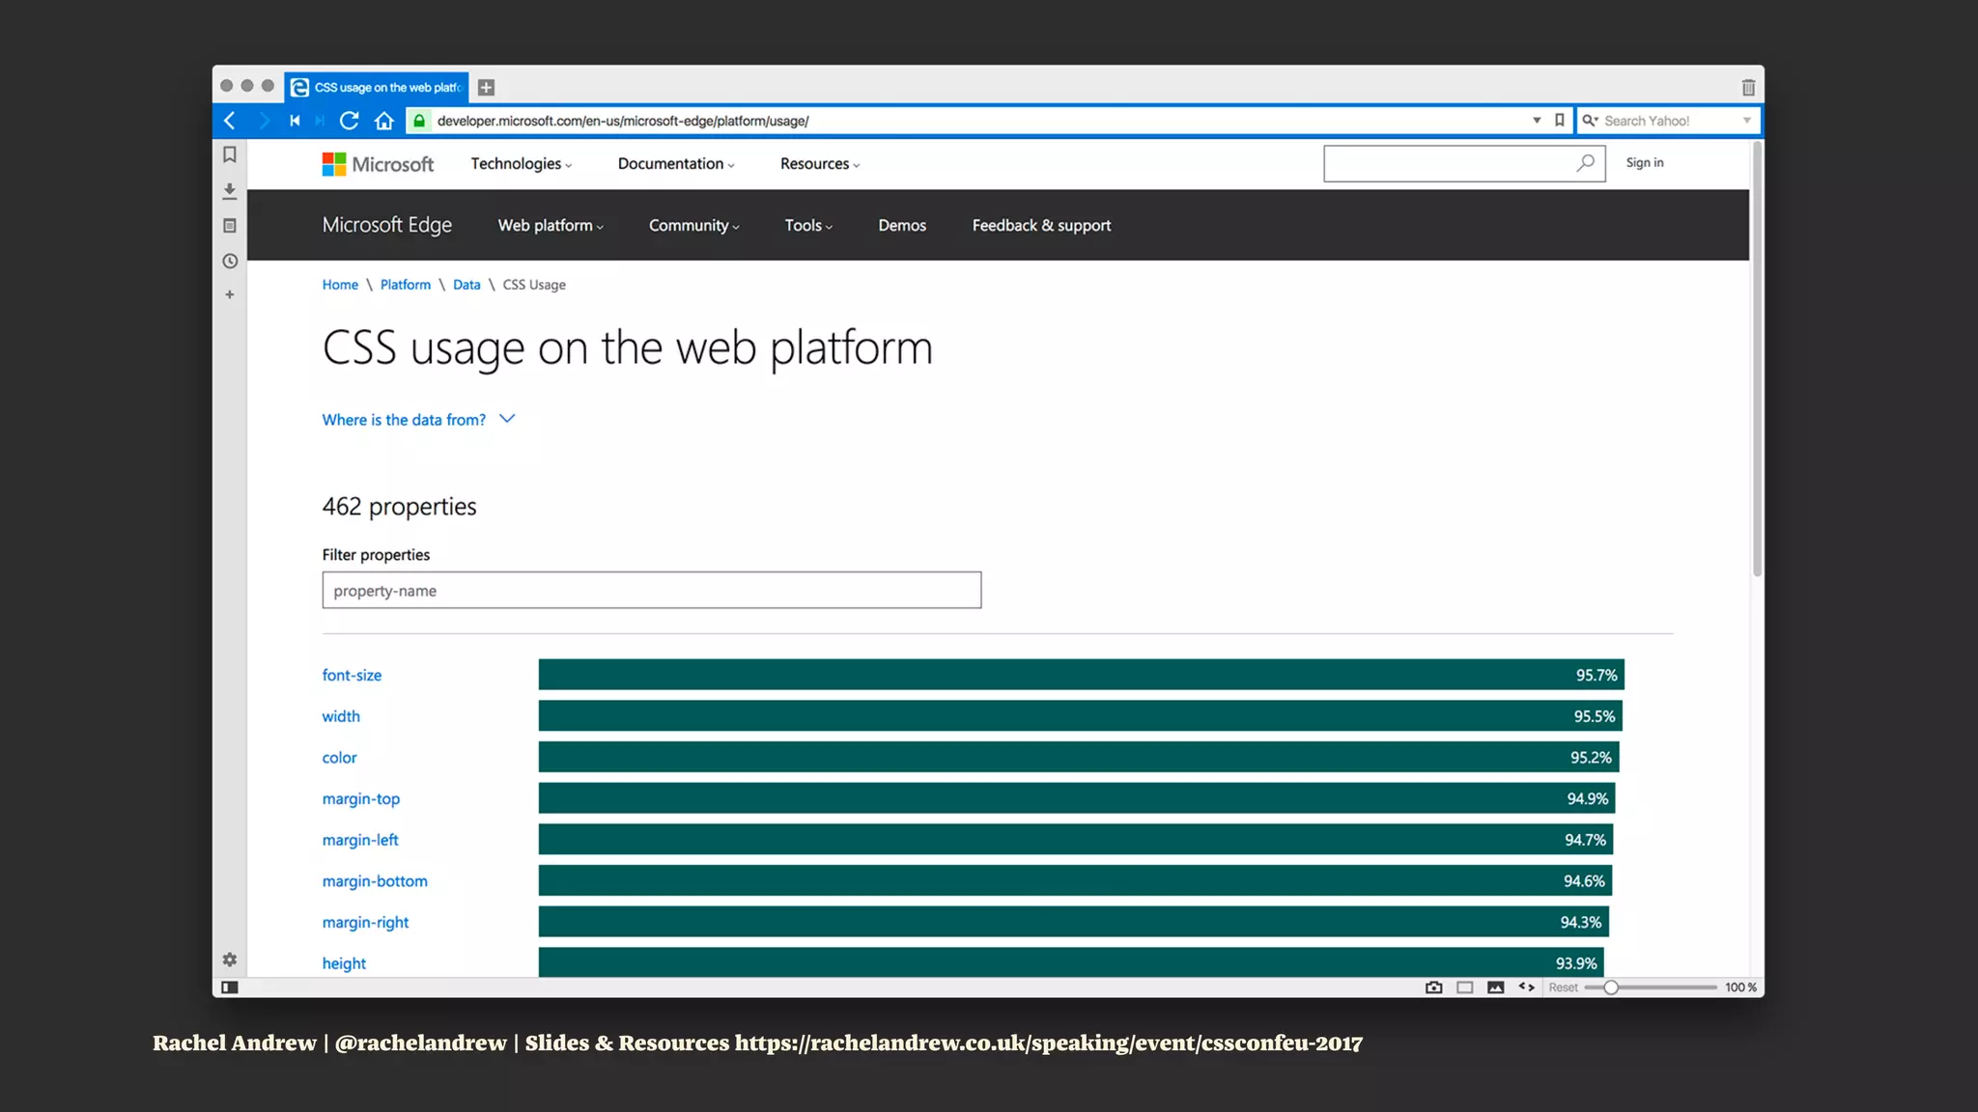
Task: Open the Notes panel in sidebar
Action: click(x=230, y=226)
